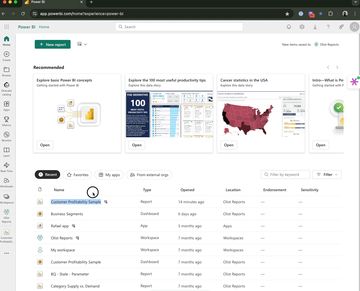The width and height of the screenshot is (360, 291).
Task: Click the Filter by keyword field
Action: (285, 174)
